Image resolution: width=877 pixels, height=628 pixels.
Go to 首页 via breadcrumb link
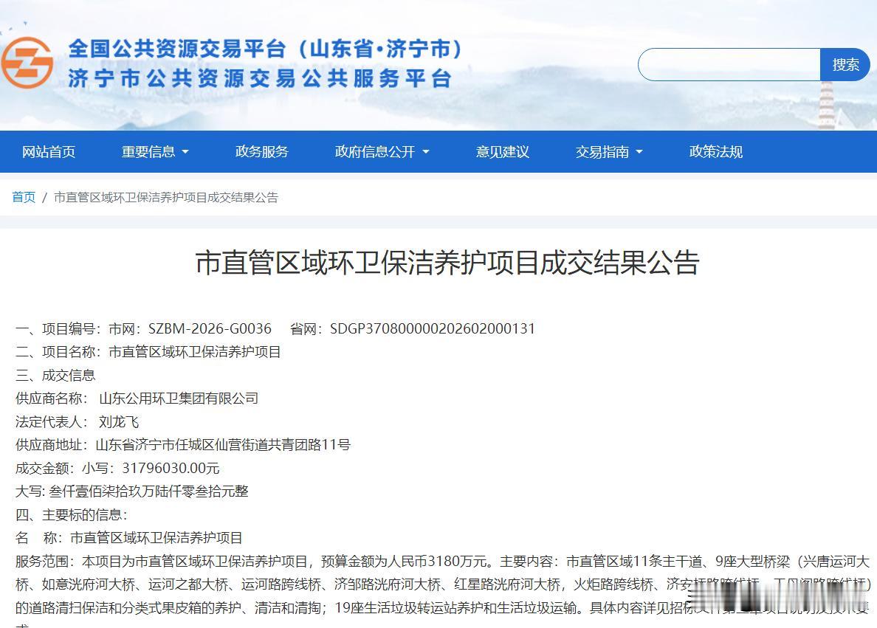[x=24, y=198]
